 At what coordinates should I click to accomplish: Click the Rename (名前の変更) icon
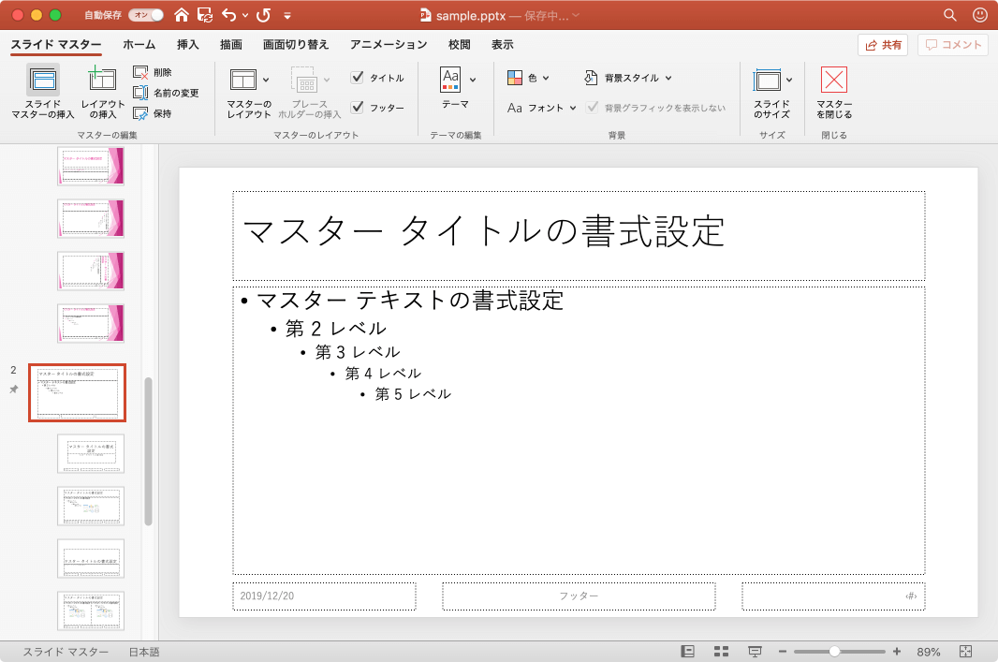tap(140, 93)
